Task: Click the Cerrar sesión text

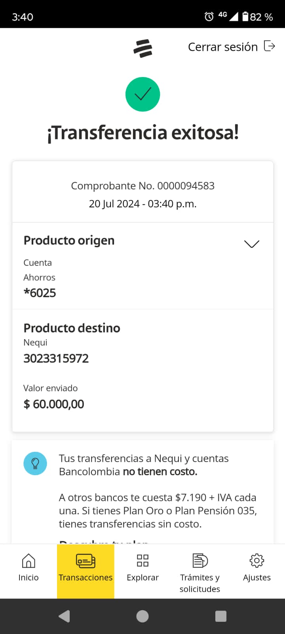Action: tap(223, 47)
